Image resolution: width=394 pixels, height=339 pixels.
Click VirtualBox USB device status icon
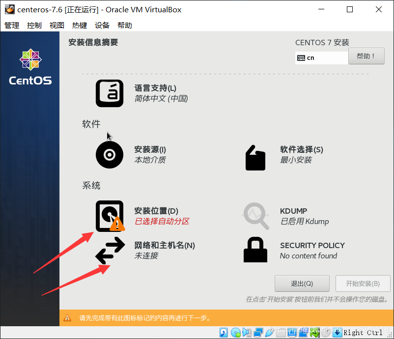[x=269, y=333]
